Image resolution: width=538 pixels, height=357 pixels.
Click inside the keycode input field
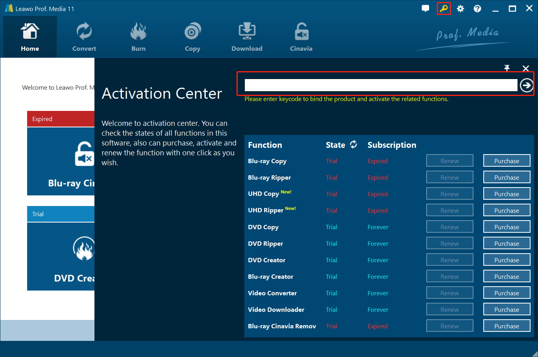[381, 85]
